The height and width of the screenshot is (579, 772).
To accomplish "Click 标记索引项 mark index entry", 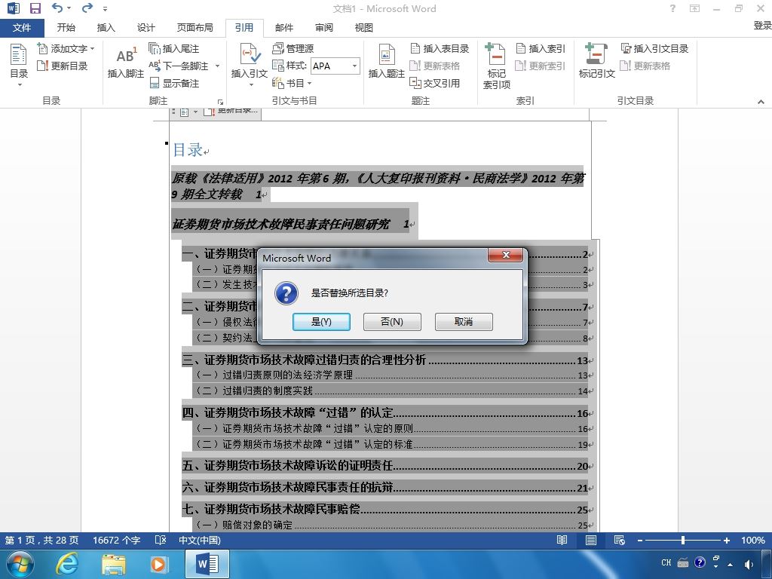I will pyautogui.click(x=496, y=66).
